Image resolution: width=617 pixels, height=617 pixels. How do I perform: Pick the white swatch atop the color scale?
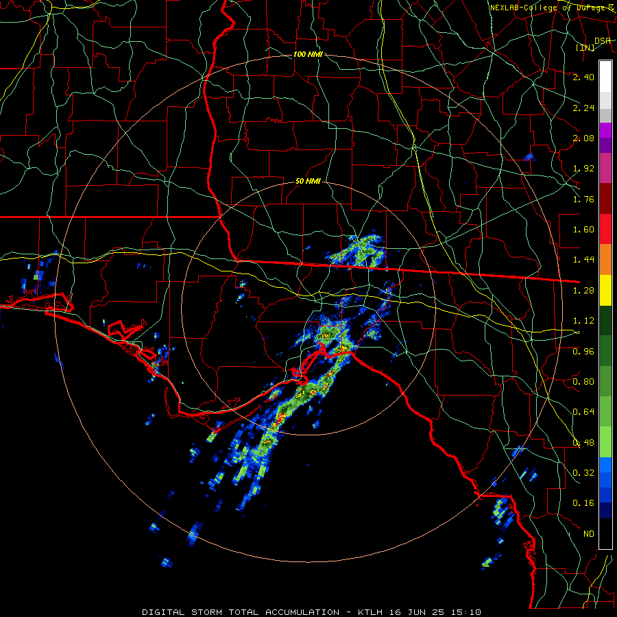tap(605, 77)
